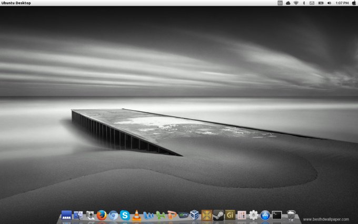This screenshot has height=224, width=358.
Task: Open the Finder-style file manager
Action: 78,216
